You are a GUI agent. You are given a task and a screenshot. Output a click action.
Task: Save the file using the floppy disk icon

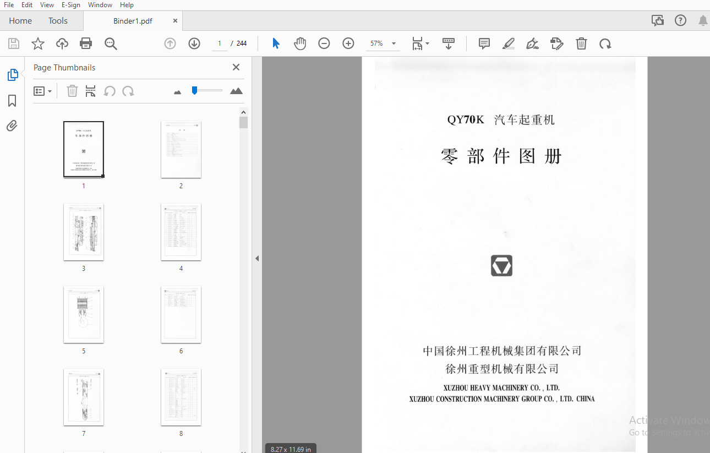pyautogui.click(x=14, y=43)
